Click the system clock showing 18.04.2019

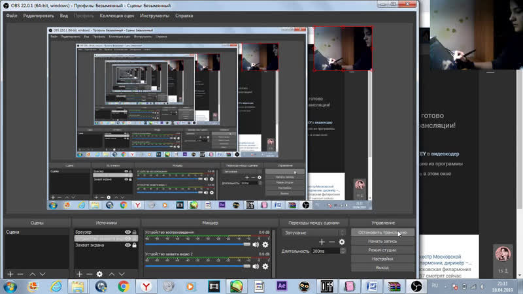click(502, 287)
